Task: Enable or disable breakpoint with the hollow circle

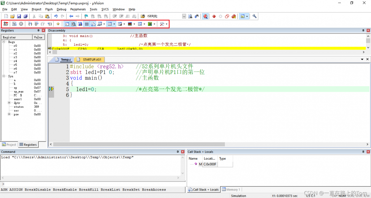Action: (220, 16)
